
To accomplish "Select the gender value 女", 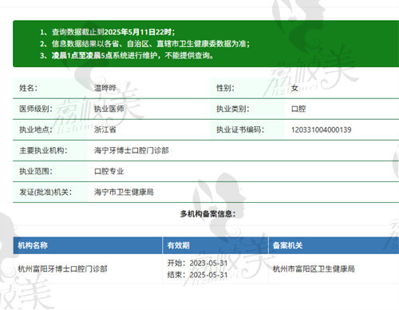I will (294, 88).
